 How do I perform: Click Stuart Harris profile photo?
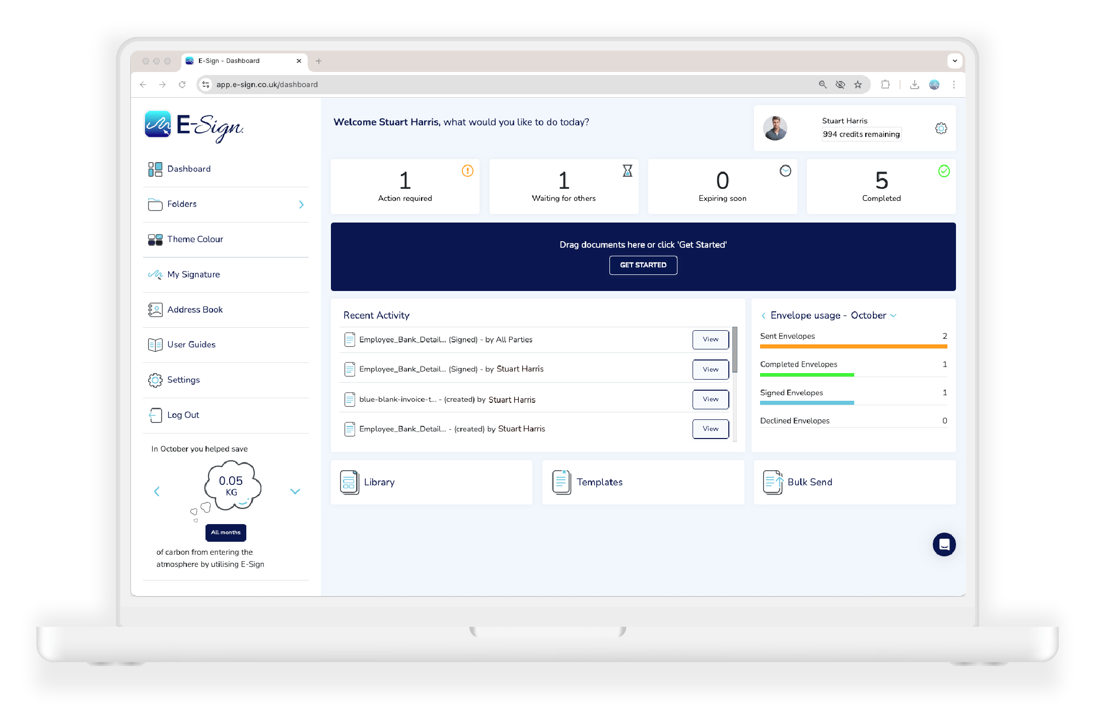coord(775,128)
